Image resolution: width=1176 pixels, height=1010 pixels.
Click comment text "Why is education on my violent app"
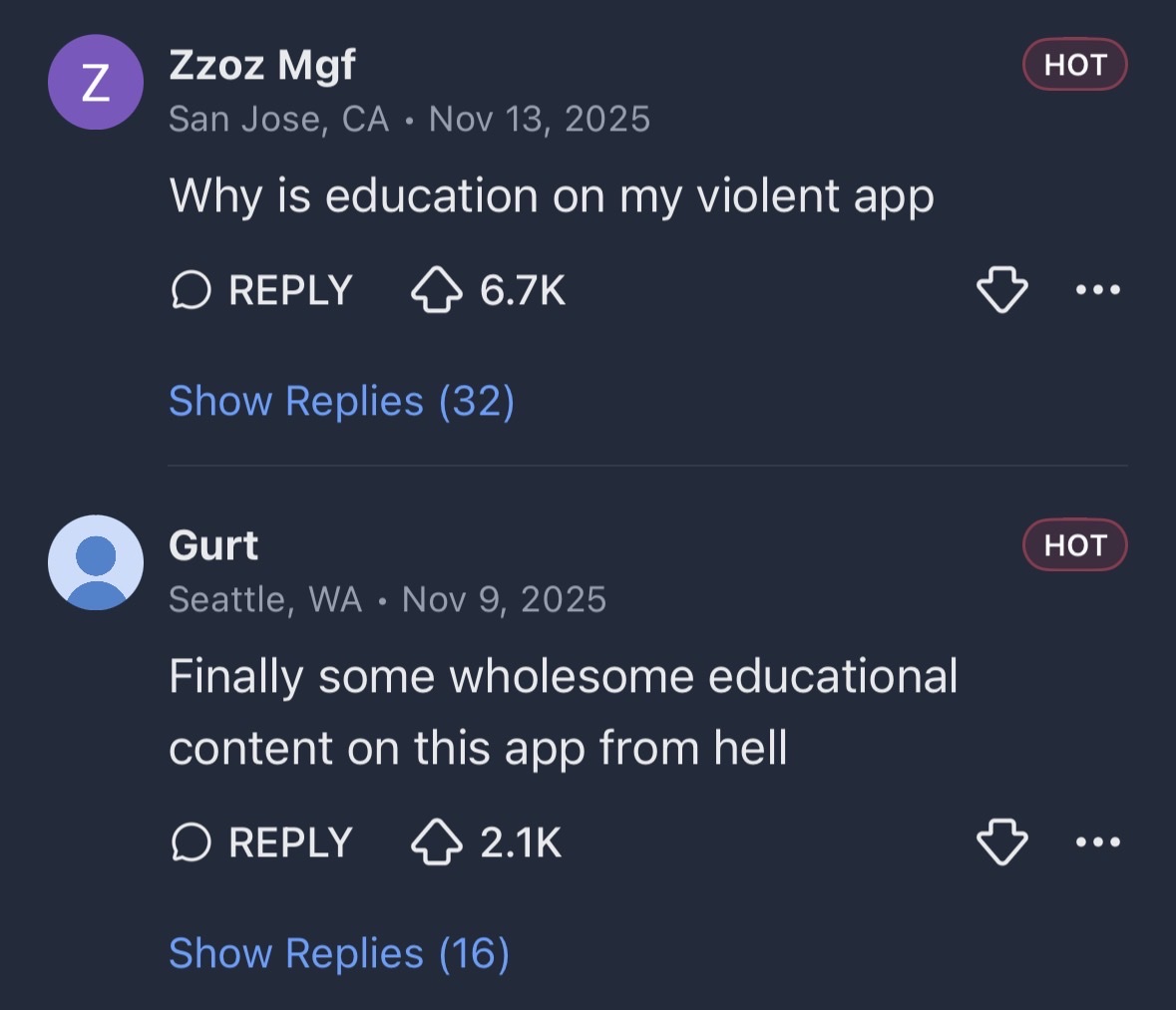coord(552,195)
